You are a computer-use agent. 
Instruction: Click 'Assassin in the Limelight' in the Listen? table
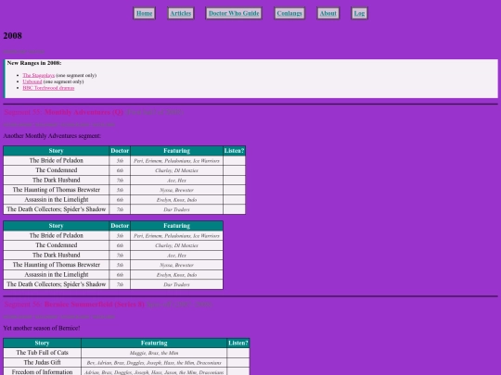pyautogui.click(x=57, y=200)
